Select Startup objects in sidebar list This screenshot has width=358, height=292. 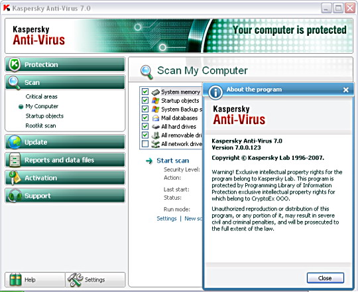44,116
